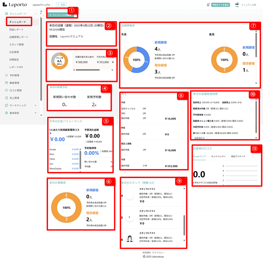This screenshot has width=263, height=262.
Task: Open the Leportoマニュアル store dropdown
Action: click(x=43, y=5)
